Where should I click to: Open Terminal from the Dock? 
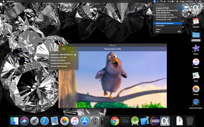105,121
